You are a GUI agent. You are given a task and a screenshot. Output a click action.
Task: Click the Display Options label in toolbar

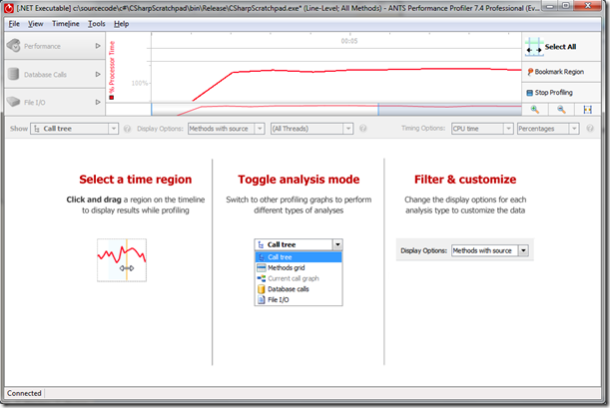(x=160, y=129)
